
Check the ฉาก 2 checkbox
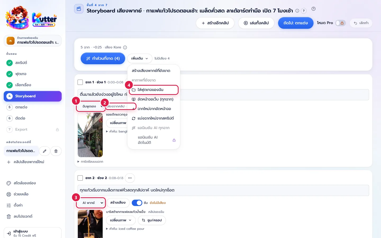point(80,178)
